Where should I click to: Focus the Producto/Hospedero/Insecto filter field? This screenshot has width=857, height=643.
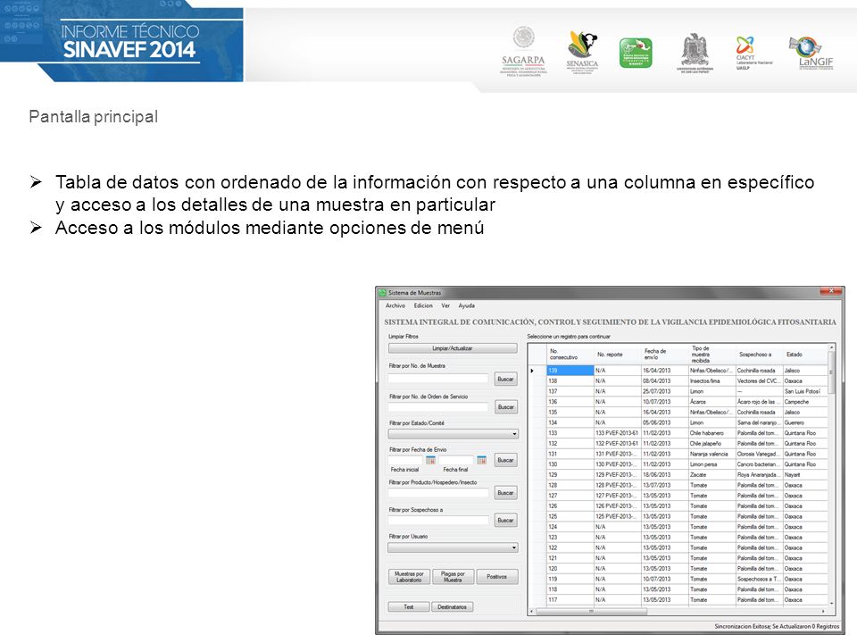[x=437, y=493]
